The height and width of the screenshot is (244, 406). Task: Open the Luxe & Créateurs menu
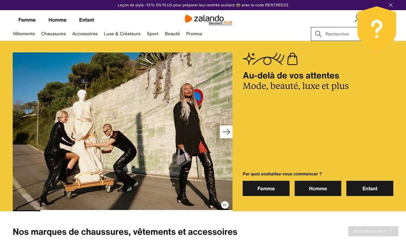tap(122, 34)
